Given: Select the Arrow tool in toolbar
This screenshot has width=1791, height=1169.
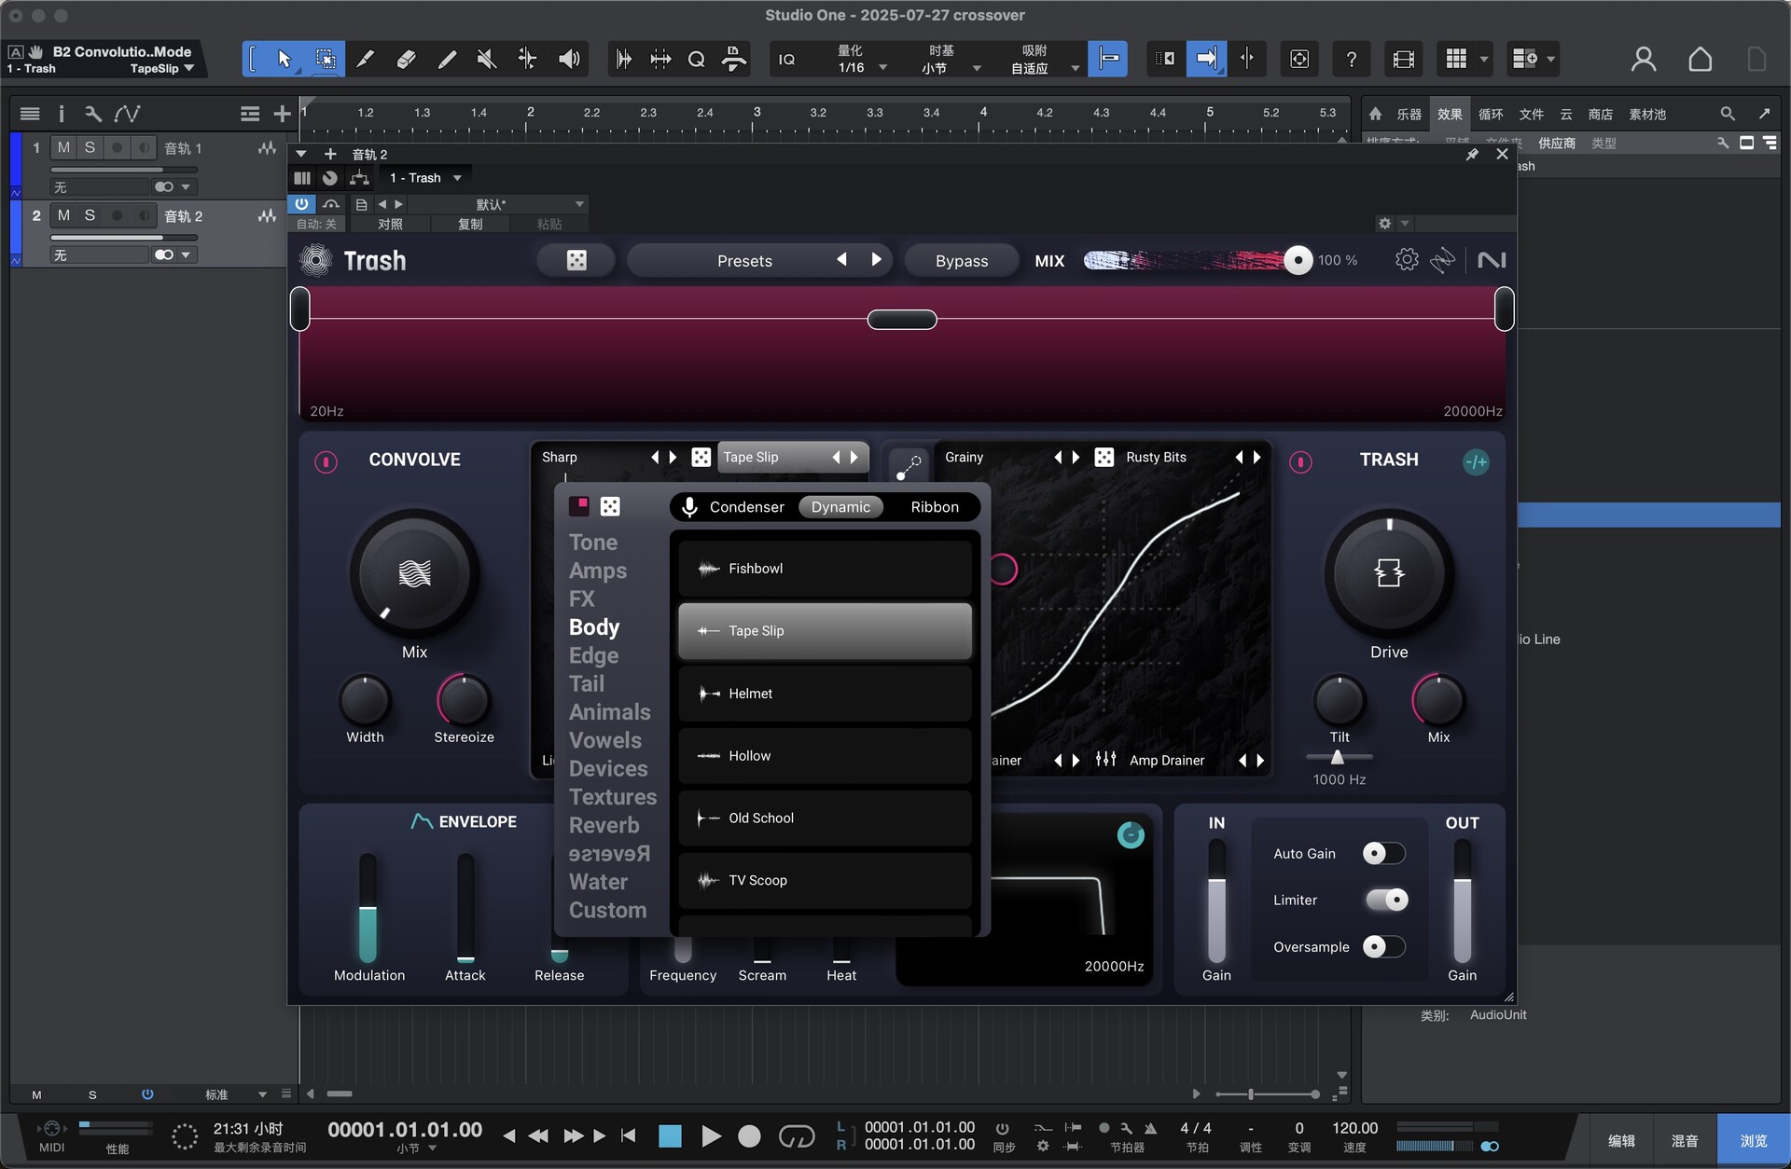Looking at the screenshot, I should pos(284,60).
